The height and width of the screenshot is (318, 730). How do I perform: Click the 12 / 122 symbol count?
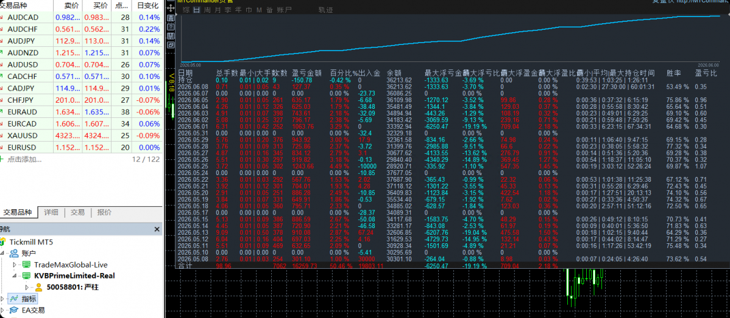tap(146, 159)
